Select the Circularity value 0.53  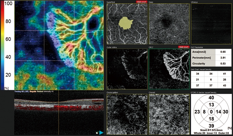pyautogui.click(x=222, y=64)
